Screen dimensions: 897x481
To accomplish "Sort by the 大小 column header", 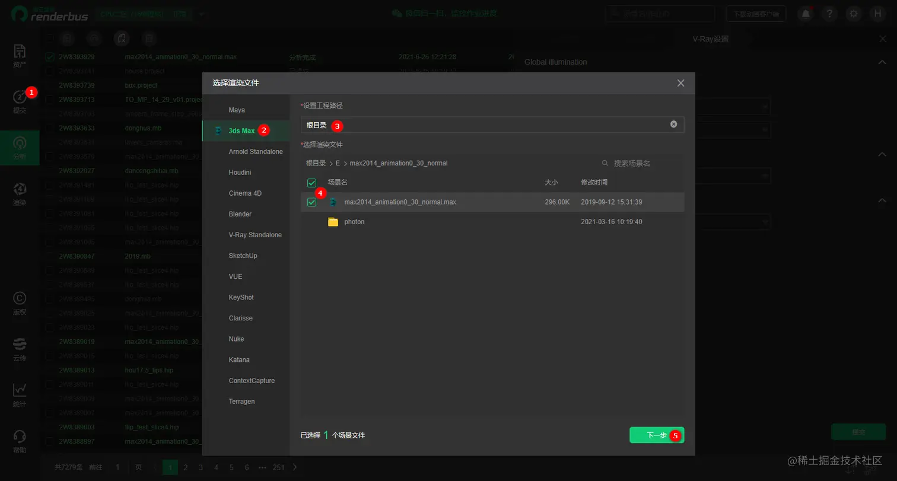I will coord(551,183).
